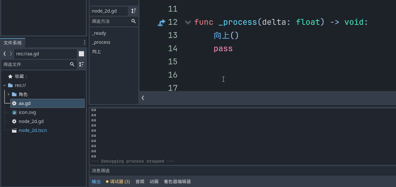Open the 文件系统 dock three-dot options menu
This screenshot has height=187, width=396.
click(84, 42)
